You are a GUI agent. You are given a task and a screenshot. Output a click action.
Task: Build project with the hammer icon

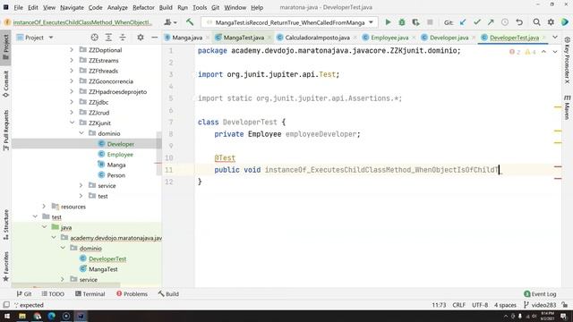[x=190, y=22]
